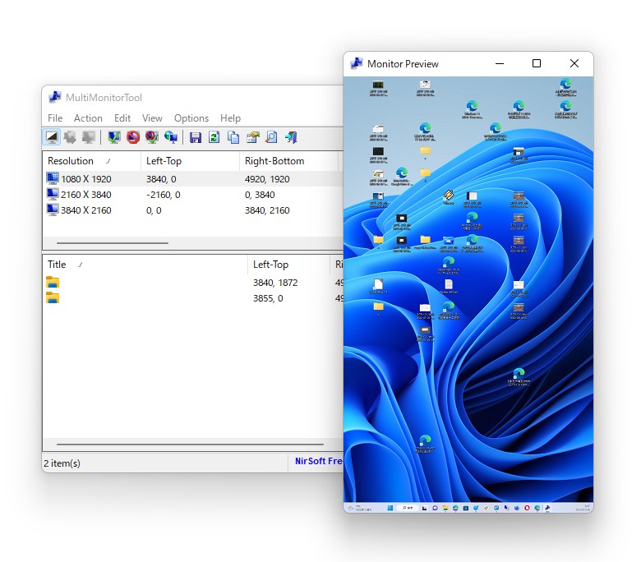
Task: Click the monitor icon of the 3840 X 2160 row
Action: tap(53, 210)
